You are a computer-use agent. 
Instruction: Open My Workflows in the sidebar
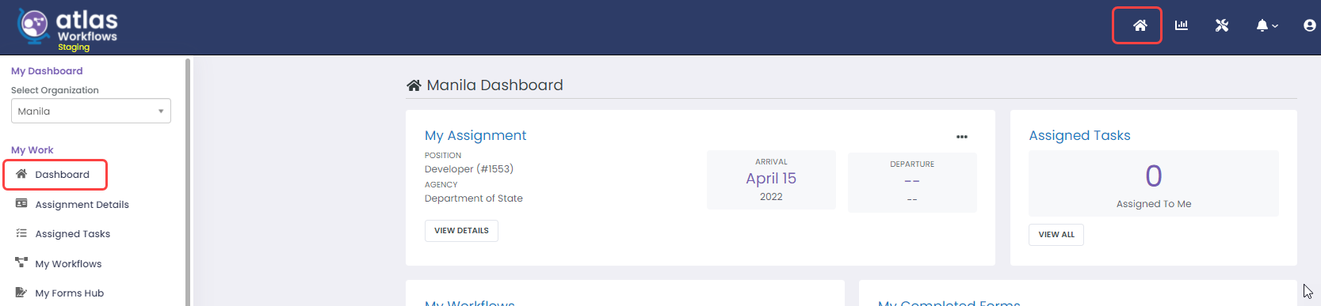68,263
